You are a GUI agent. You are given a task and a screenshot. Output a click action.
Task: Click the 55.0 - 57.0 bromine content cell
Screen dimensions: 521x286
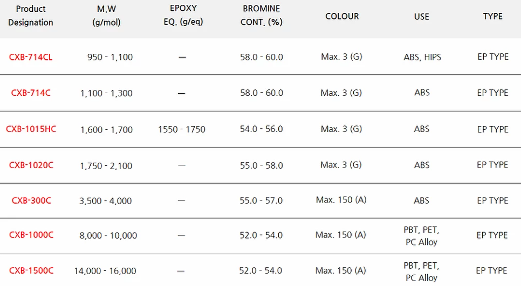[x=261, y=201]
